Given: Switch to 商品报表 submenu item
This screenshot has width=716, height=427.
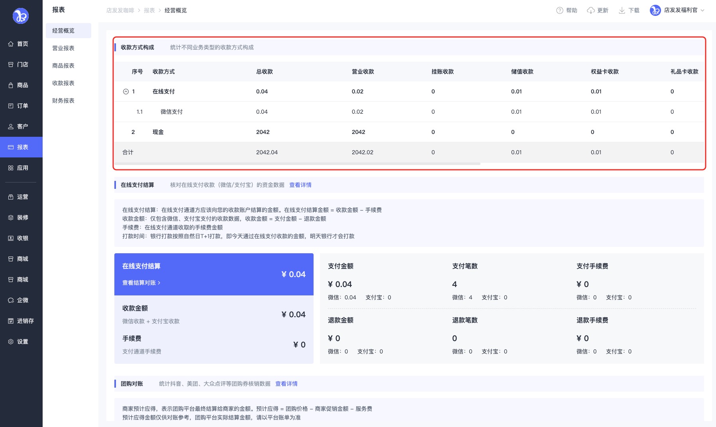Looking at the screenshot, I should coord(63,66).
